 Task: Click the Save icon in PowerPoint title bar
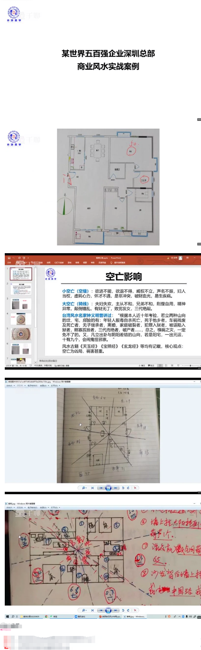(x=9, y=258)
